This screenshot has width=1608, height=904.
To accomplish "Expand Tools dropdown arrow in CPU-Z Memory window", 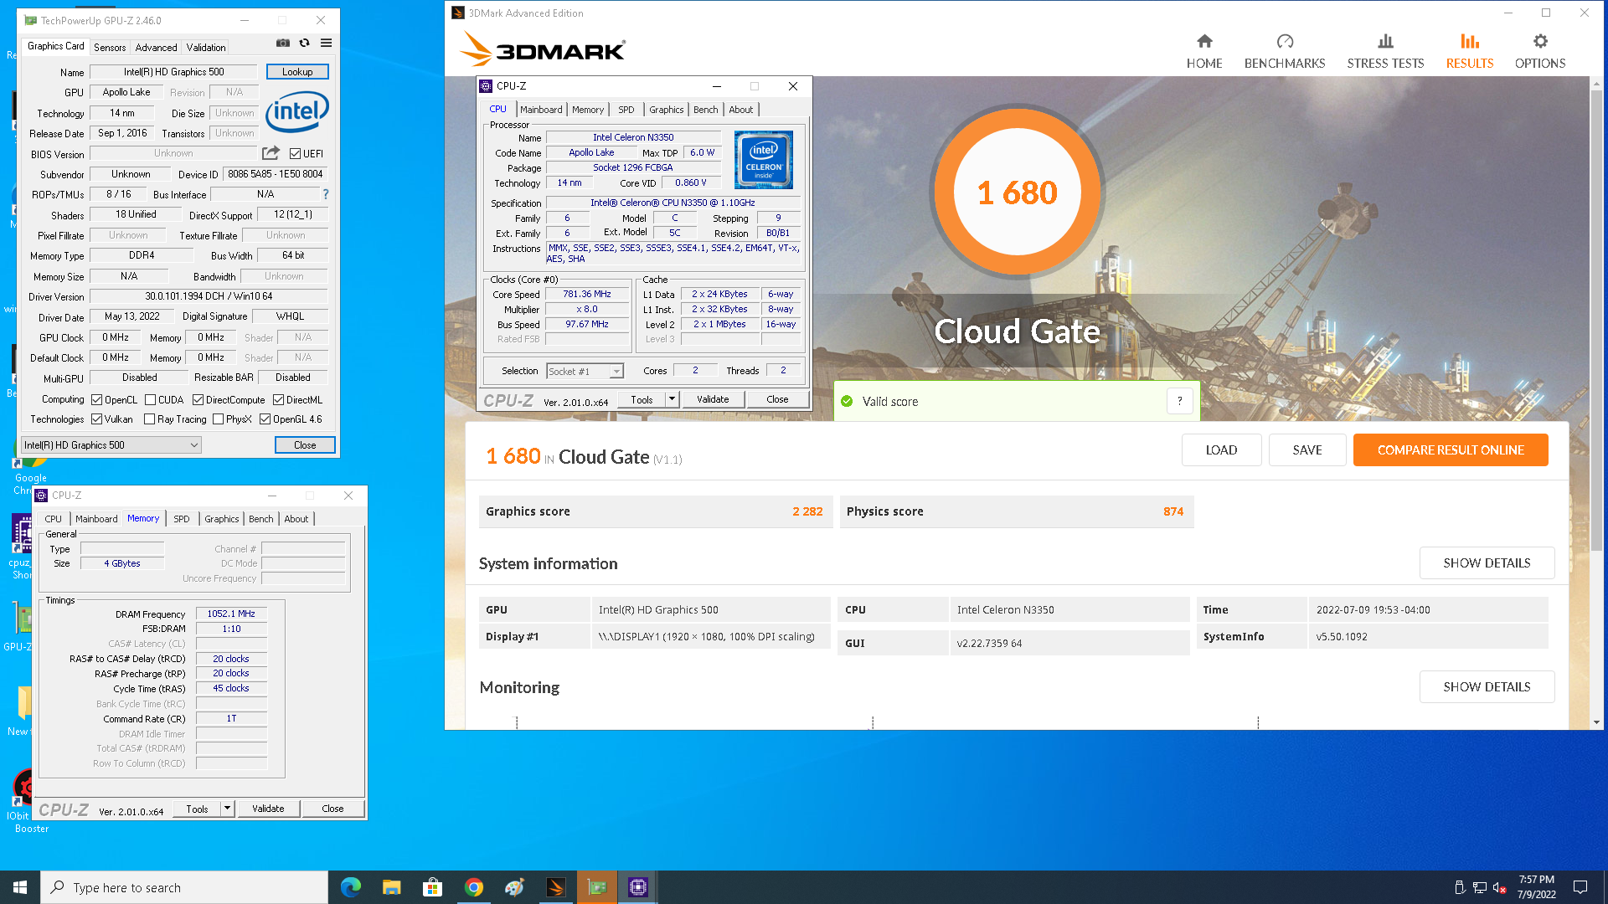I will click(227, 809).
